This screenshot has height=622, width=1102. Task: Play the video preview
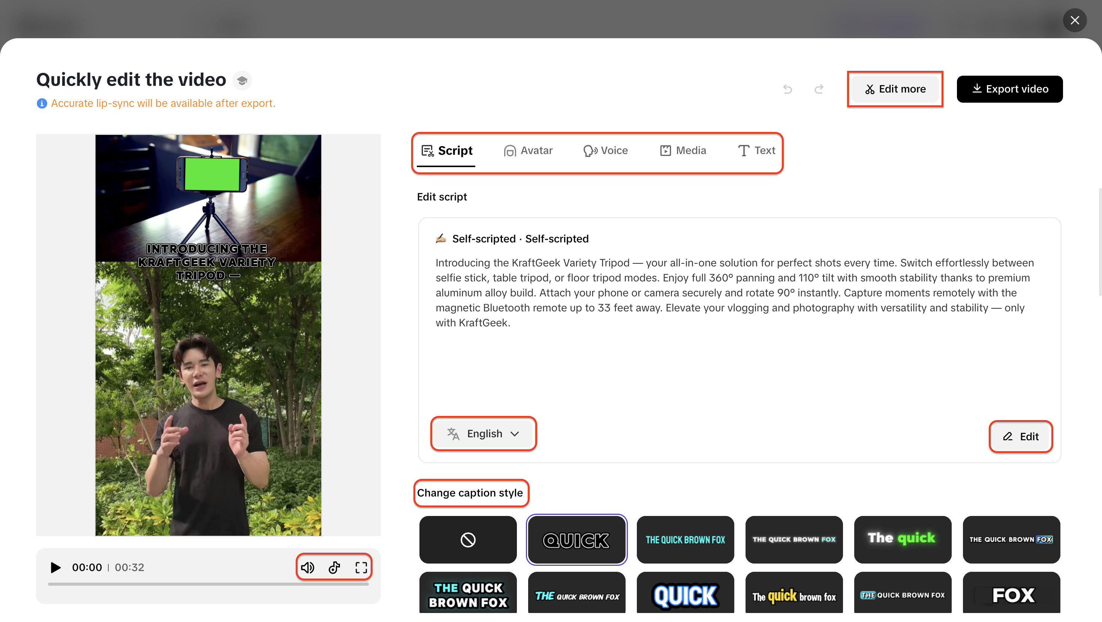pyautogui.click(x=55, y=567)
